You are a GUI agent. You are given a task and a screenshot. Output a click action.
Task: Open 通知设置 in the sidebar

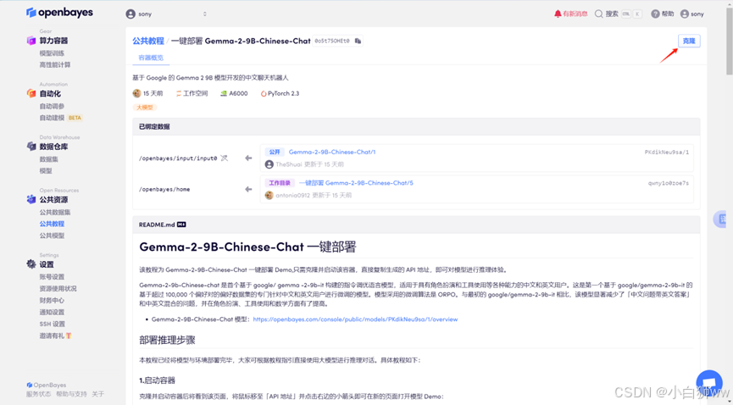(x=52, y=312)
